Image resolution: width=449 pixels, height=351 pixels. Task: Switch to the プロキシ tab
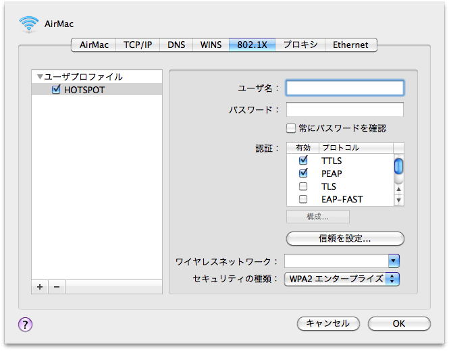point(300,45)
